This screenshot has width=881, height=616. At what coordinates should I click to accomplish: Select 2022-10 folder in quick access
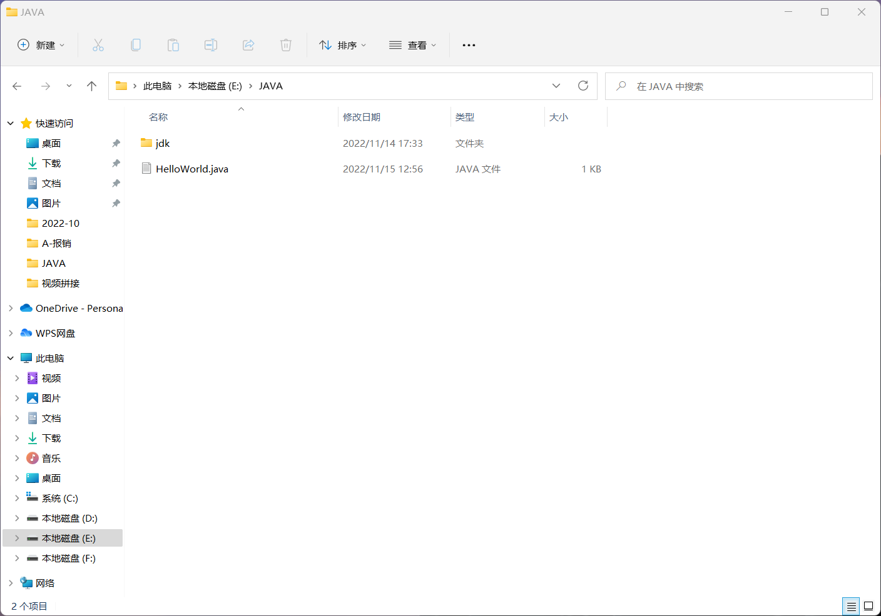click(x=61, y=223)
